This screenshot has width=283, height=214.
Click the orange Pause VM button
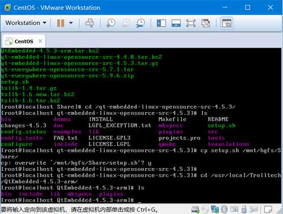(x=61, y=23)
